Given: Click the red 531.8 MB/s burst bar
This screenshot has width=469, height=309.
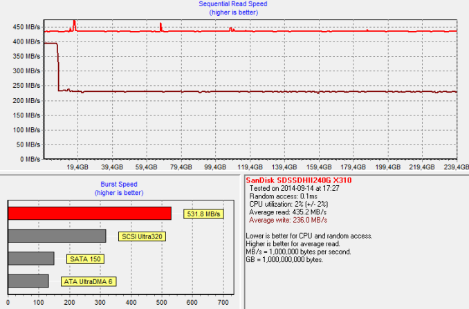Looking at the screenshot, I should coord(89,214).
